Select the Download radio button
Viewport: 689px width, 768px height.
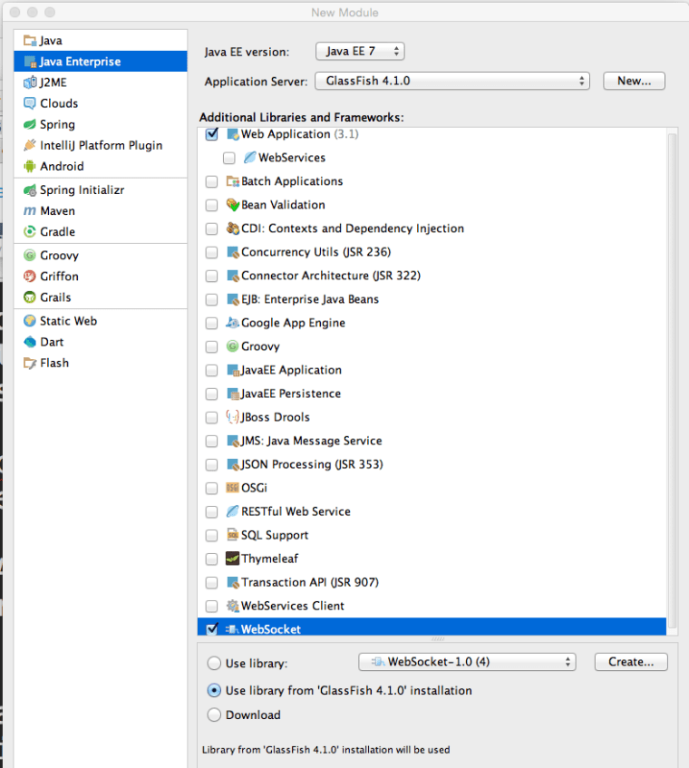[x=214, y=715]
